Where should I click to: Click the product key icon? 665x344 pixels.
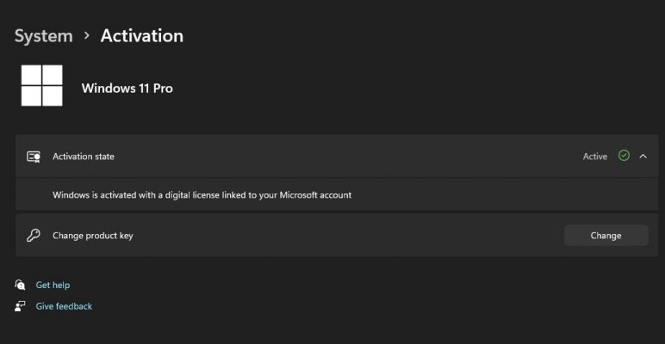pyautogui.click(x=34, y=236)
